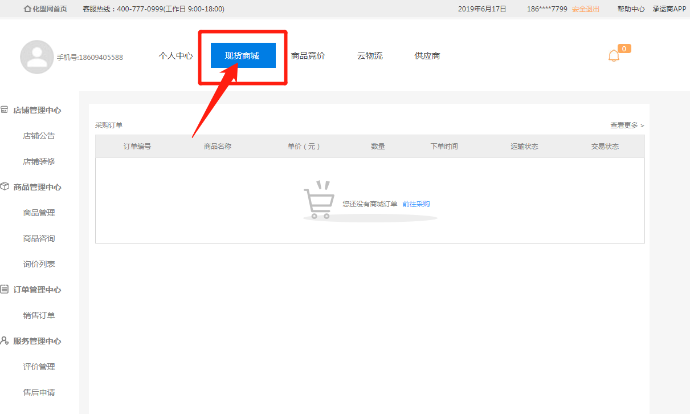Click the 前往采购 link
The width and height of the screenshot is (690, 414).
(416, 204)
